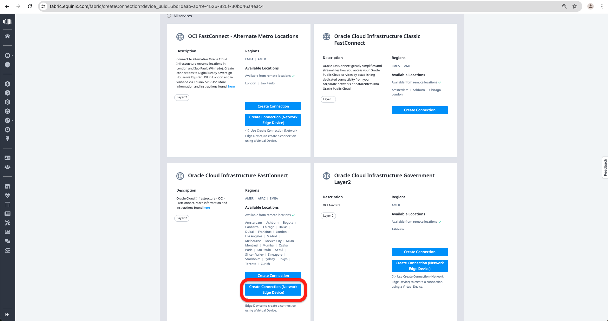
Task: Click the team members icon in sidebar
Action: click(7, 167)
